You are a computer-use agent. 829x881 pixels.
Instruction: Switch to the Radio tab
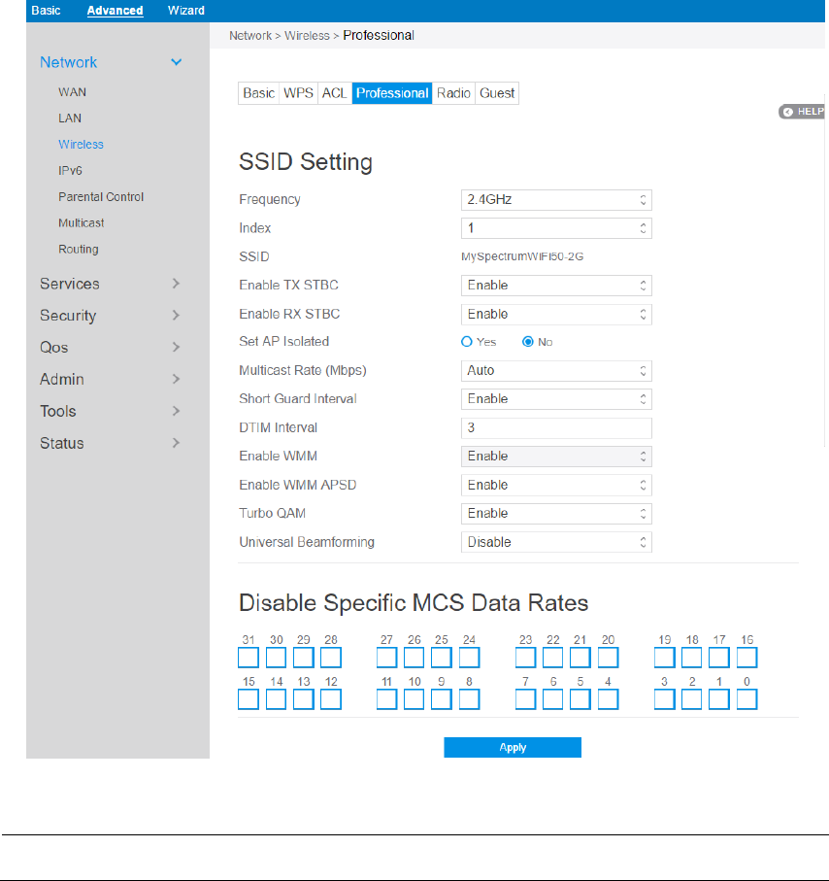coord(453,93)
